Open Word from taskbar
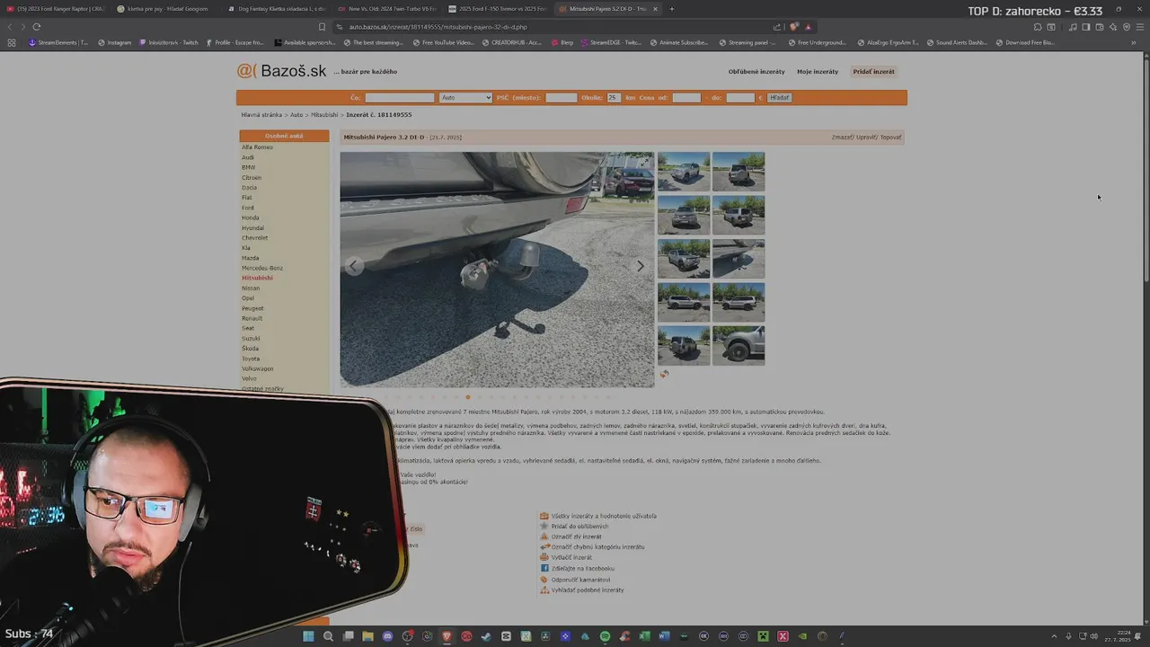Screen dimensions: 1150x647 664,636
